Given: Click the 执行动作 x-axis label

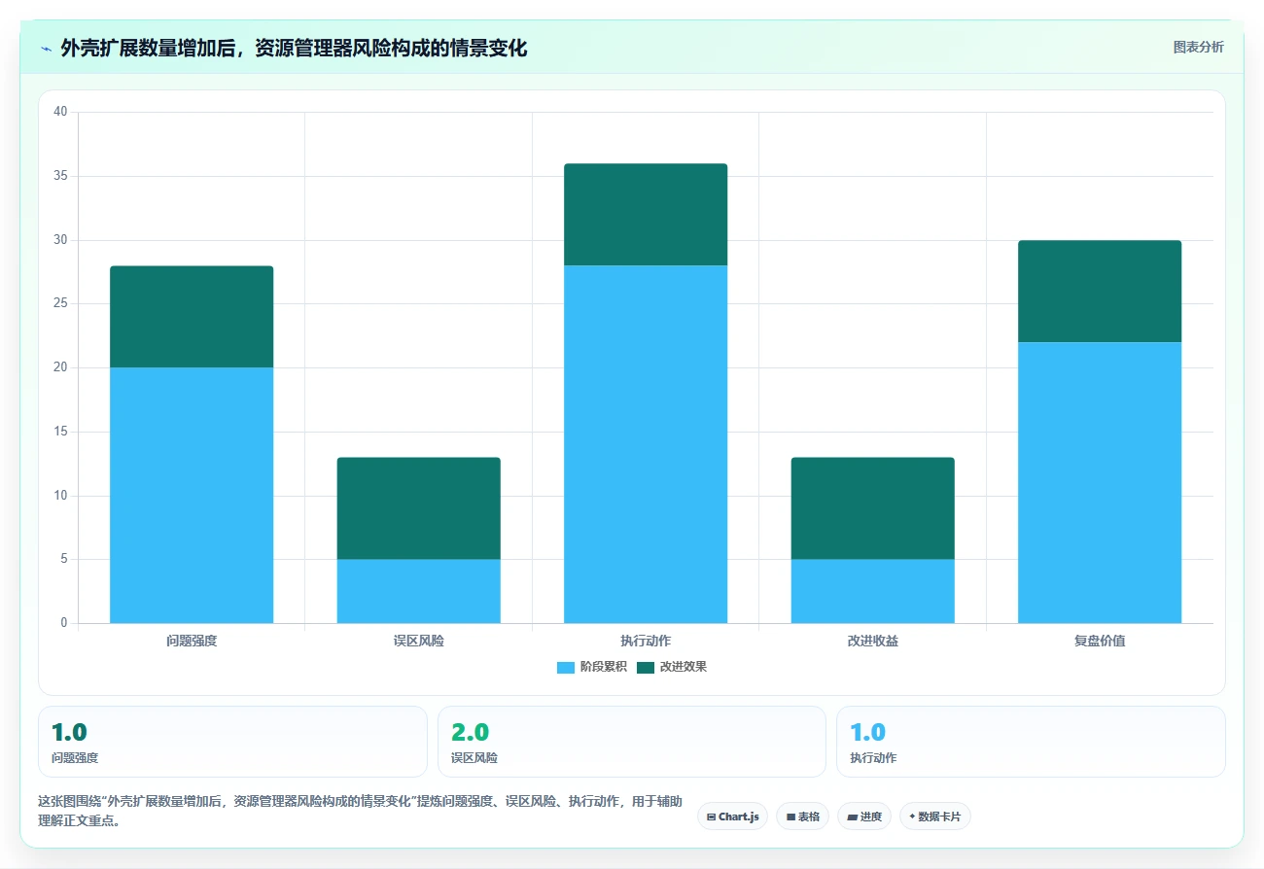Looking at the screenshot, I should [x=646, y=642].
